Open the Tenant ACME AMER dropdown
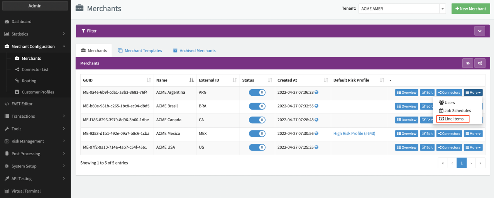Viewport: 494px width, 198px height. 402,8
